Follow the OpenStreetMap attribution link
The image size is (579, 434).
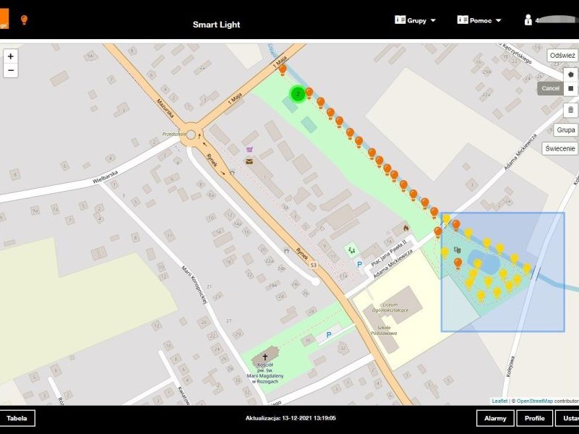534,401
